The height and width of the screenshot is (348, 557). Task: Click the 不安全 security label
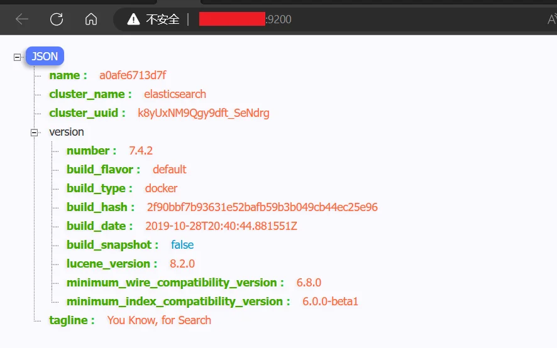click(163, 19)
